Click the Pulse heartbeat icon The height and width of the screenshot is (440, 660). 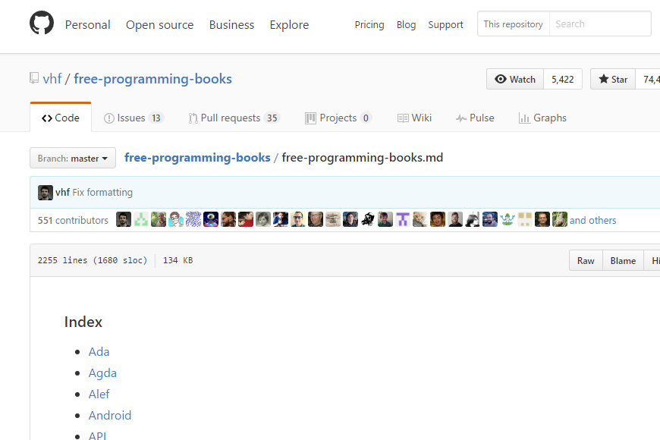tap(461, 118)
